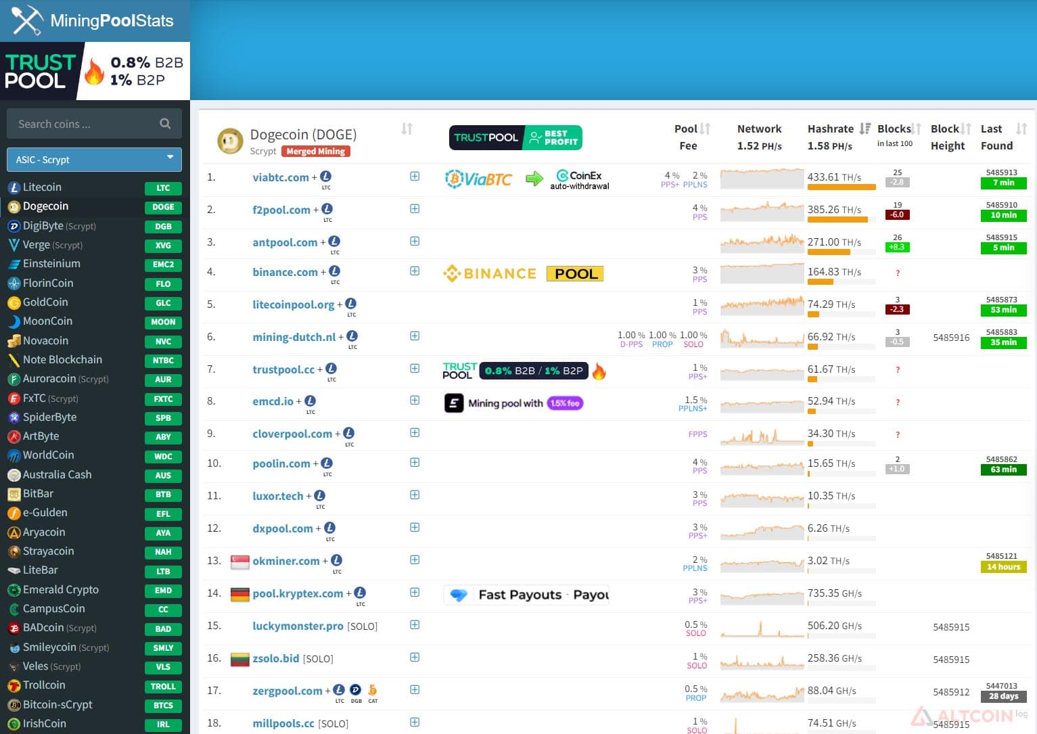Open the ASIC - Scrypt algorithm dropdown
The width and height of the screenshot is (1037, 734).
click(x=94, y=160)
